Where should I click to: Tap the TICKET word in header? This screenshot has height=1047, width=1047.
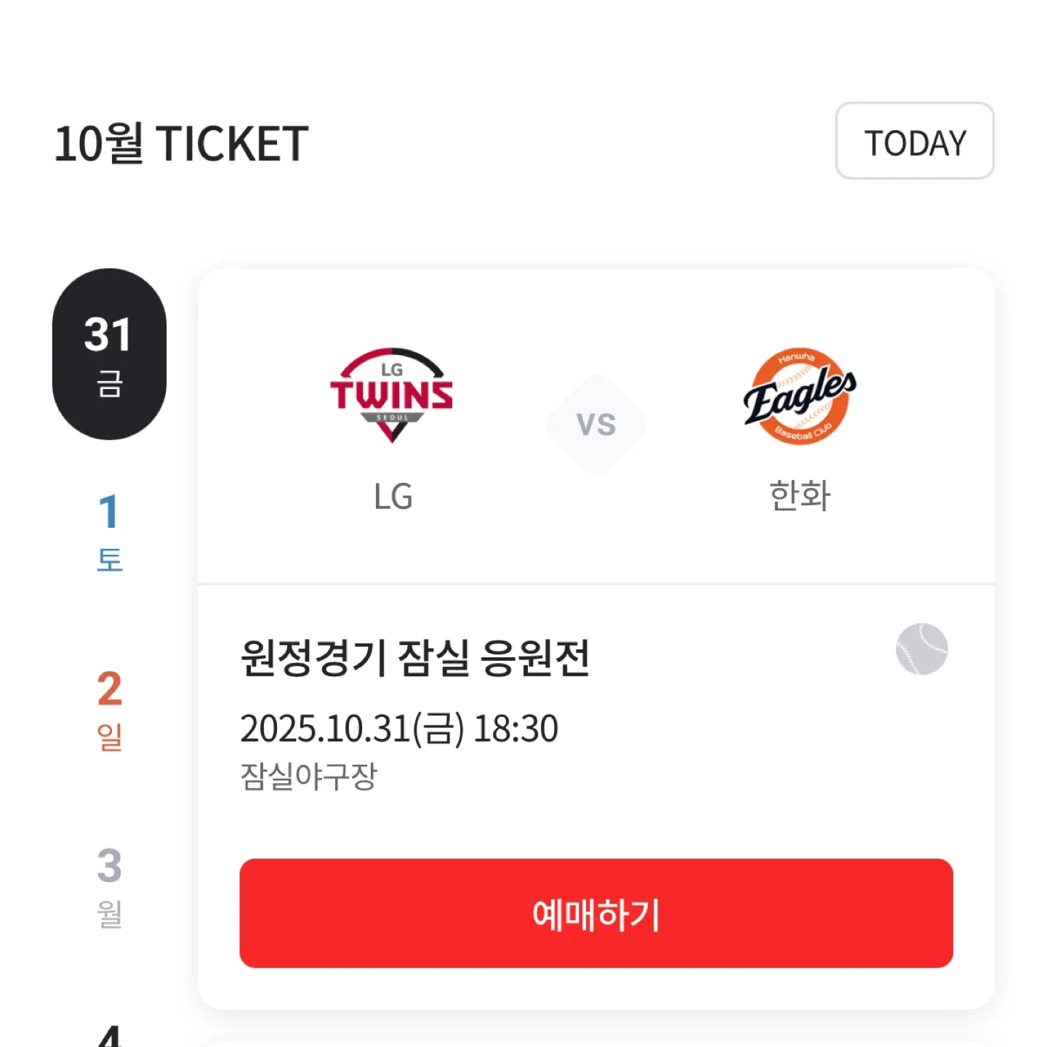(232, 143)
